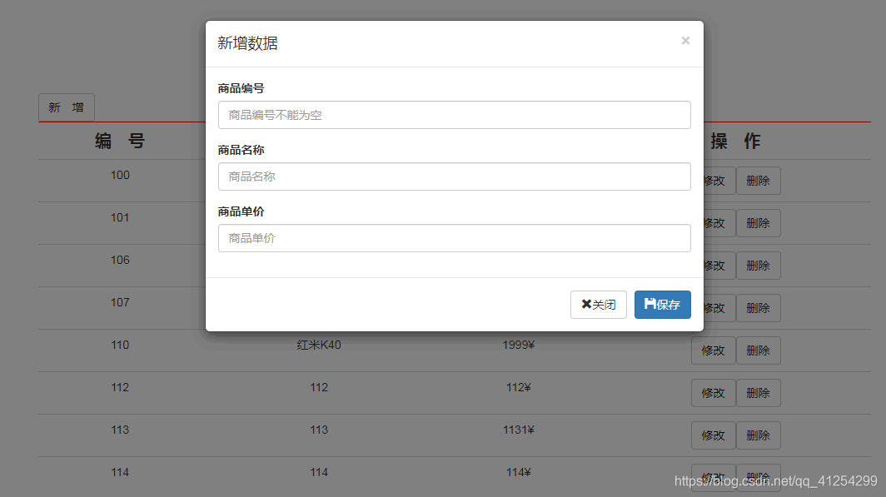Click the 114¥ price cell
This screenshot has height=497, width=886.
point(518,472)
